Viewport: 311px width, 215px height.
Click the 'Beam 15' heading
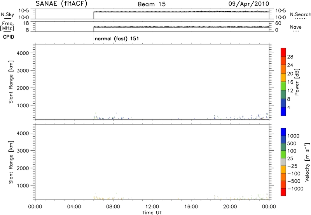pyautogui.click(x=152, y=4)
